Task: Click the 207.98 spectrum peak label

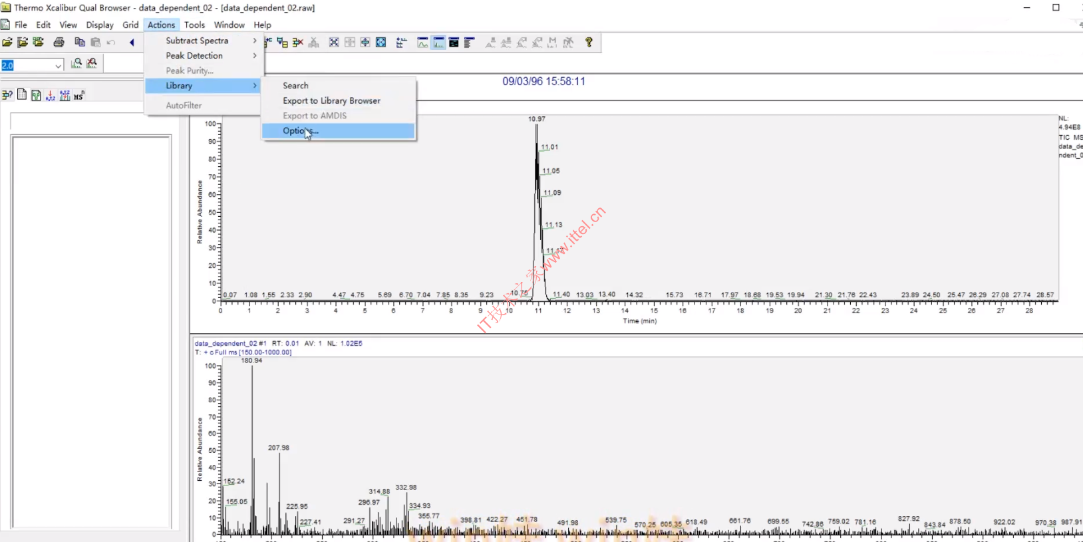Action: [279, 448]
